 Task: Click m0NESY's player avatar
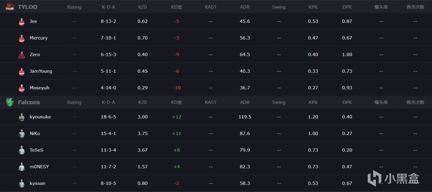pyautogui.click(x=22, y=167)
